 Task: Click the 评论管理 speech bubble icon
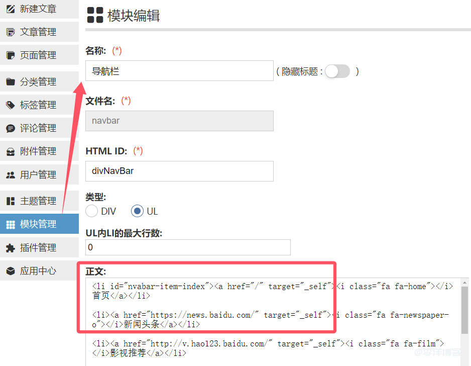(x=10, y=128)
